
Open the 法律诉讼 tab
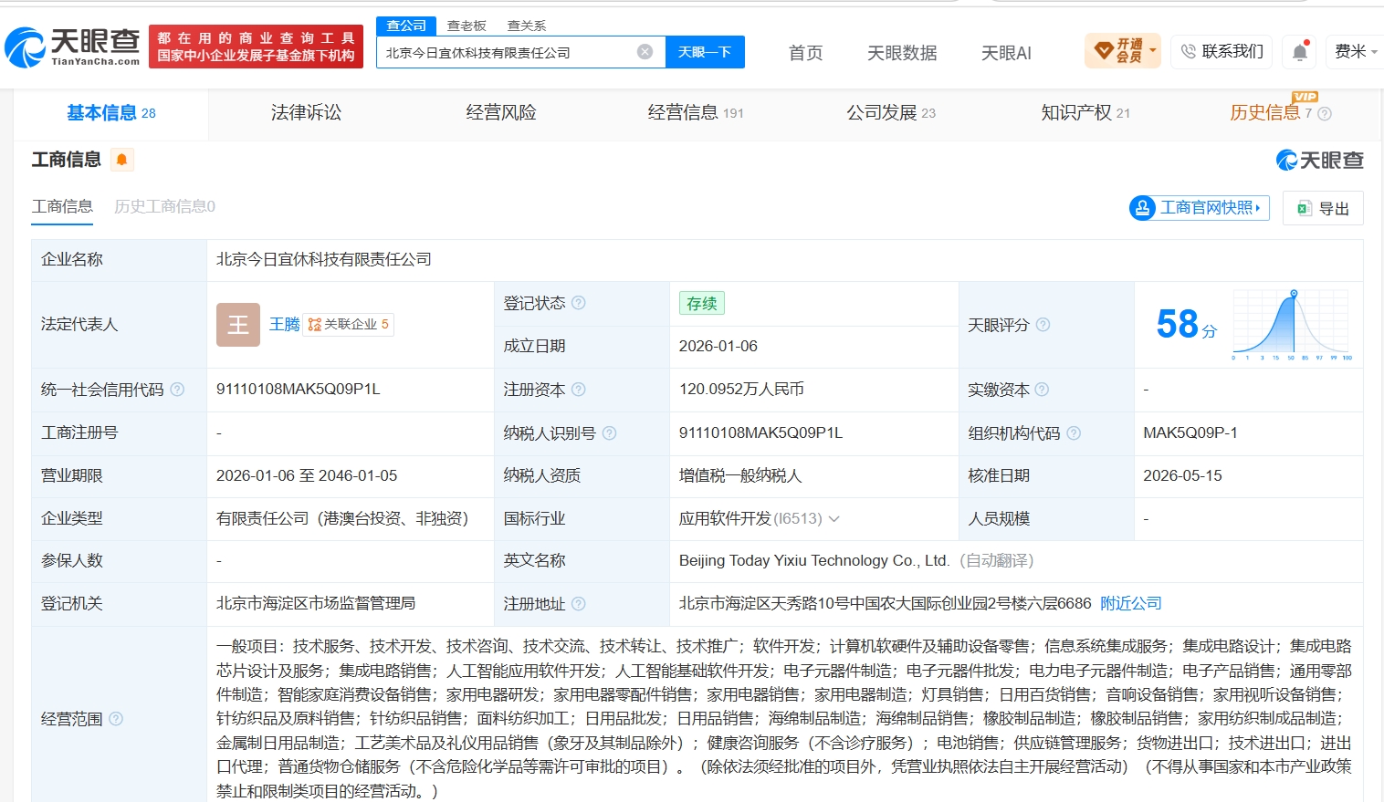point(307,113)
